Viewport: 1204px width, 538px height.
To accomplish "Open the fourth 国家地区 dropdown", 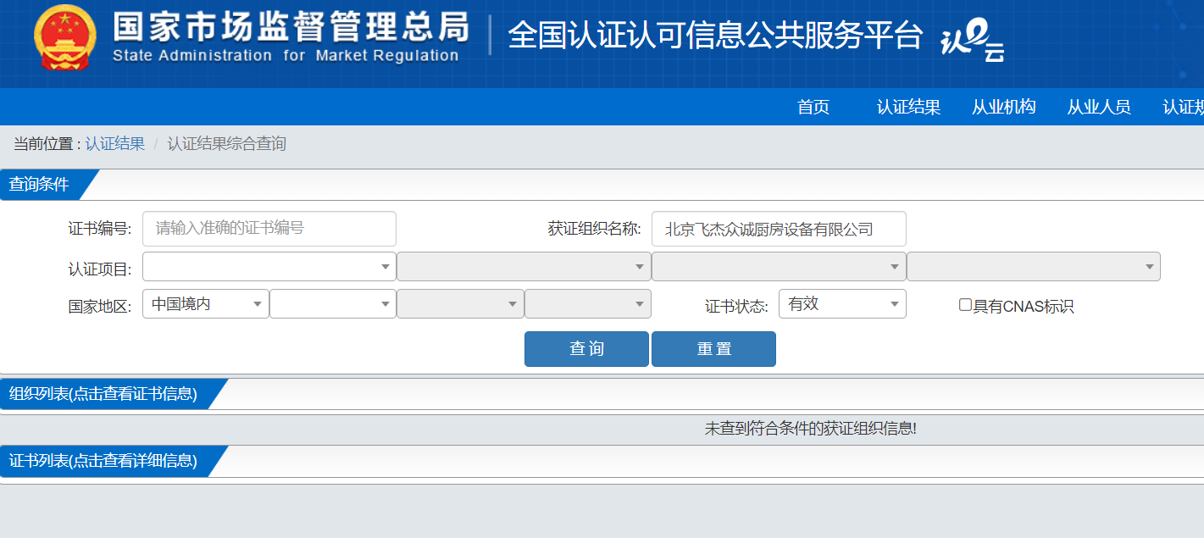I will (x=588, y=304).
